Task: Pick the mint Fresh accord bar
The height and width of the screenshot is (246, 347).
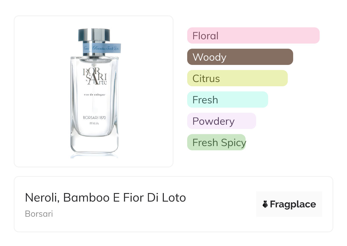Action: [227, 100]
